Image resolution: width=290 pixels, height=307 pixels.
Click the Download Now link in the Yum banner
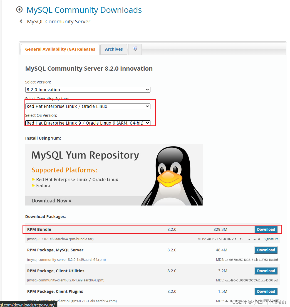coord(51,200)
